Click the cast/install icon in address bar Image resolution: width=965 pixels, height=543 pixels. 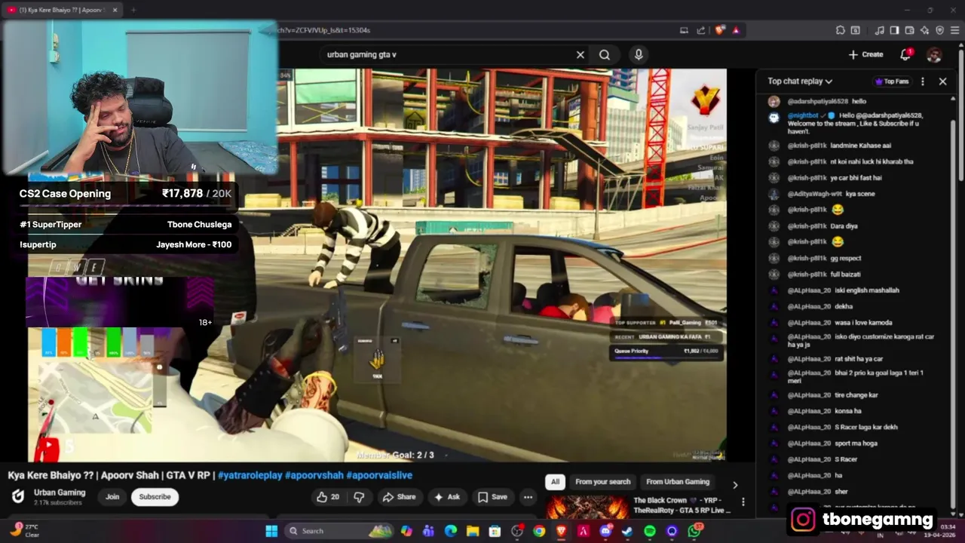click(x=684, y=30)
